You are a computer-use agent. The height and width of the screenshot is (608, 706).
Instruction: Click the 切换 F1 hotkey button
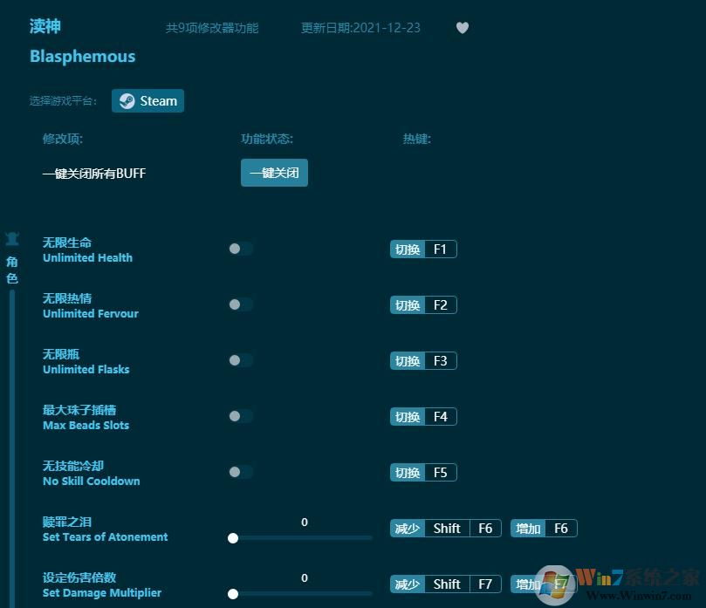423,249
